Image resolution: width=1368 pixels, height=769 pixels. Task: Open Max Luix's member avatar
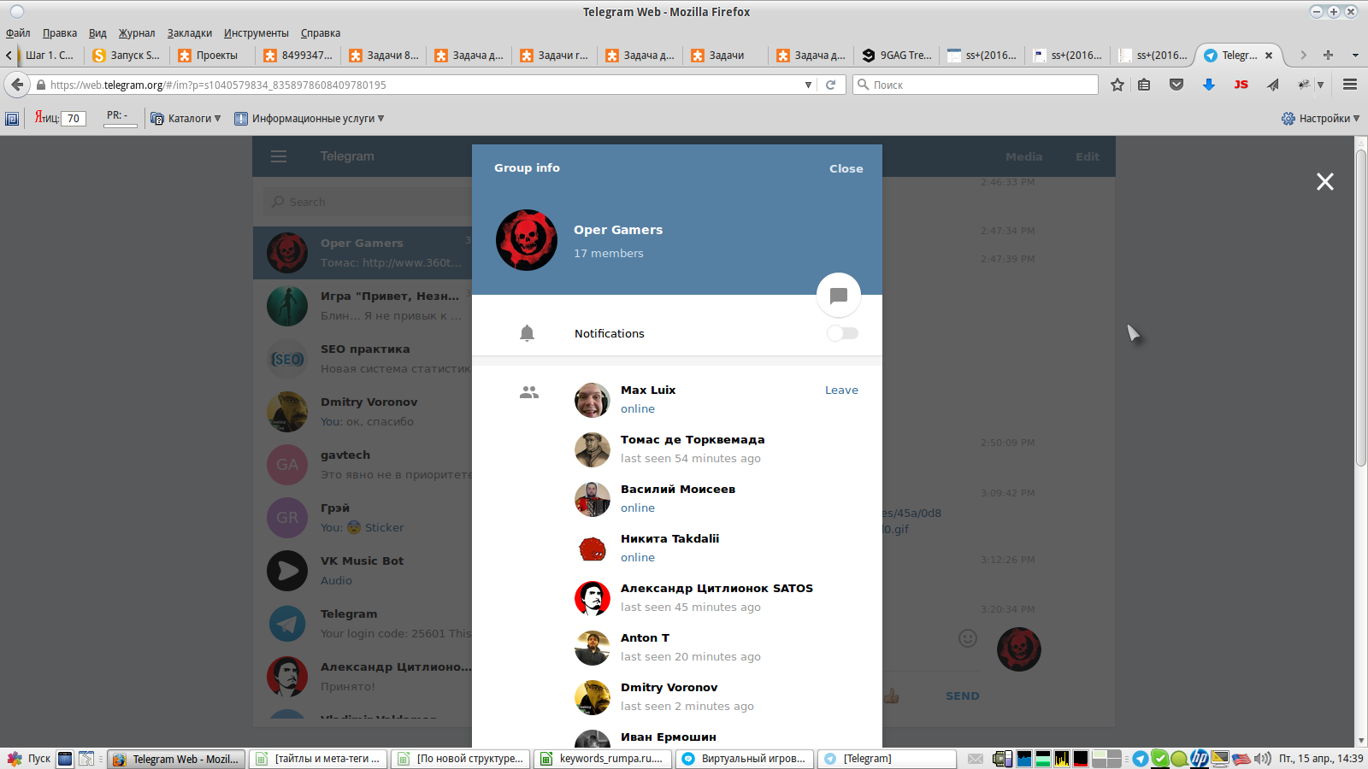pos(592,400)
